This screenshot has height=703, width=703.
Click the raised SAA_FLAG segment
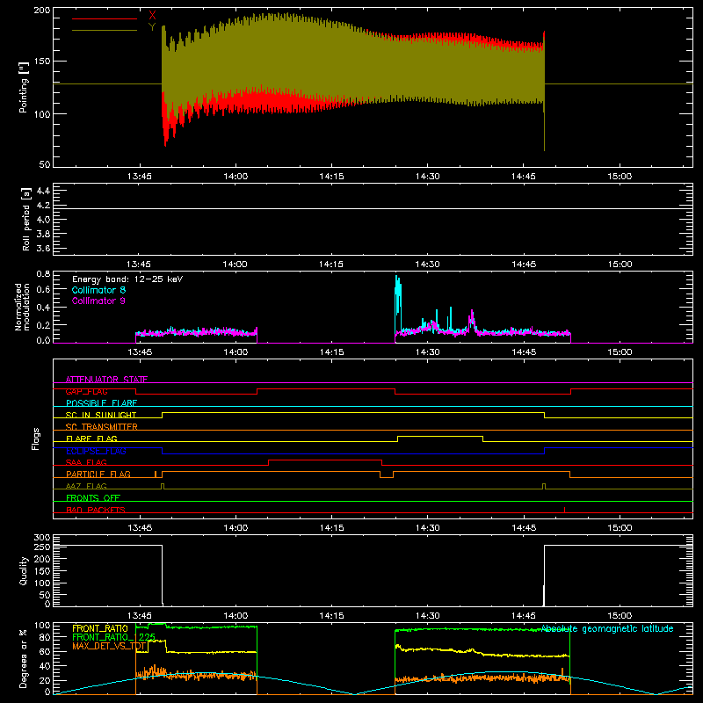pos(325,460)
